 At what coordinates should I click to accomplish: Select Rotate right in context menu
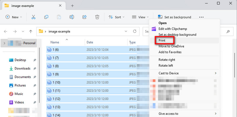click(x=167, y=60)
